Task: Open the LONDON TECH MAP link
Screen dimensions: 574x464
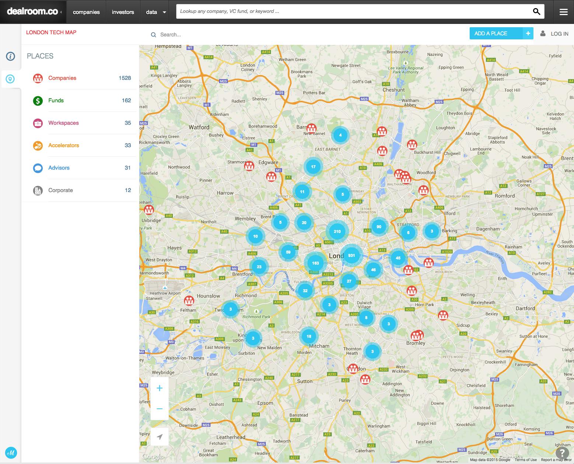Action: (x=51, y=32)
